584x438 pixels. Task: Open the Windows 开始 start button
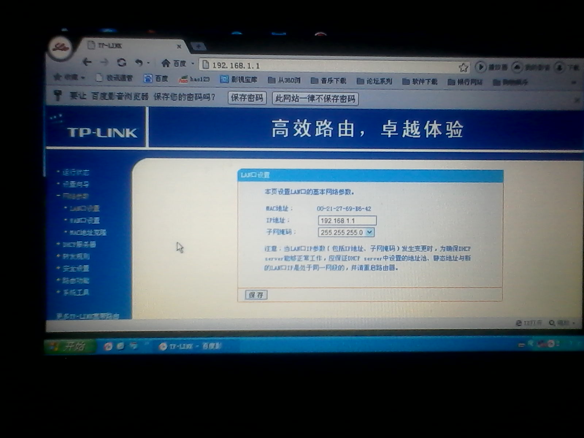click(69, 346)
